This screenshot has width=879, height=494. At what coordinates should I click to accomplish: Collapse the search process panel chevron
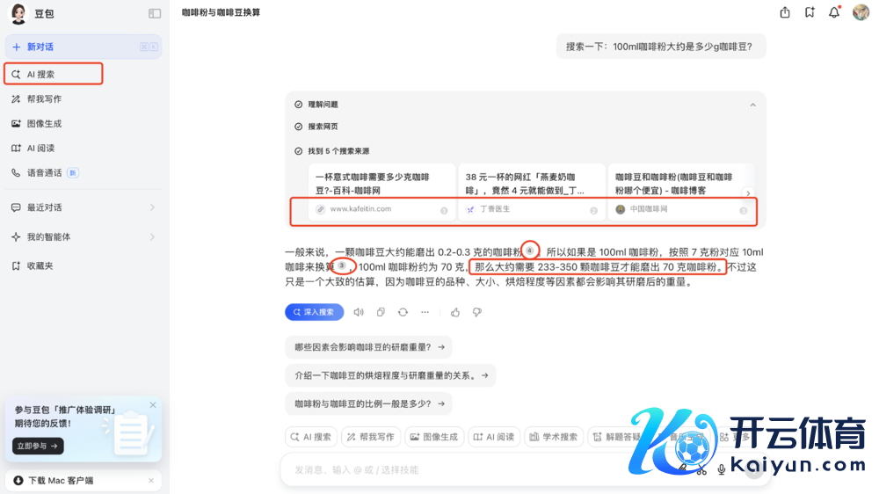click(753, 105)
